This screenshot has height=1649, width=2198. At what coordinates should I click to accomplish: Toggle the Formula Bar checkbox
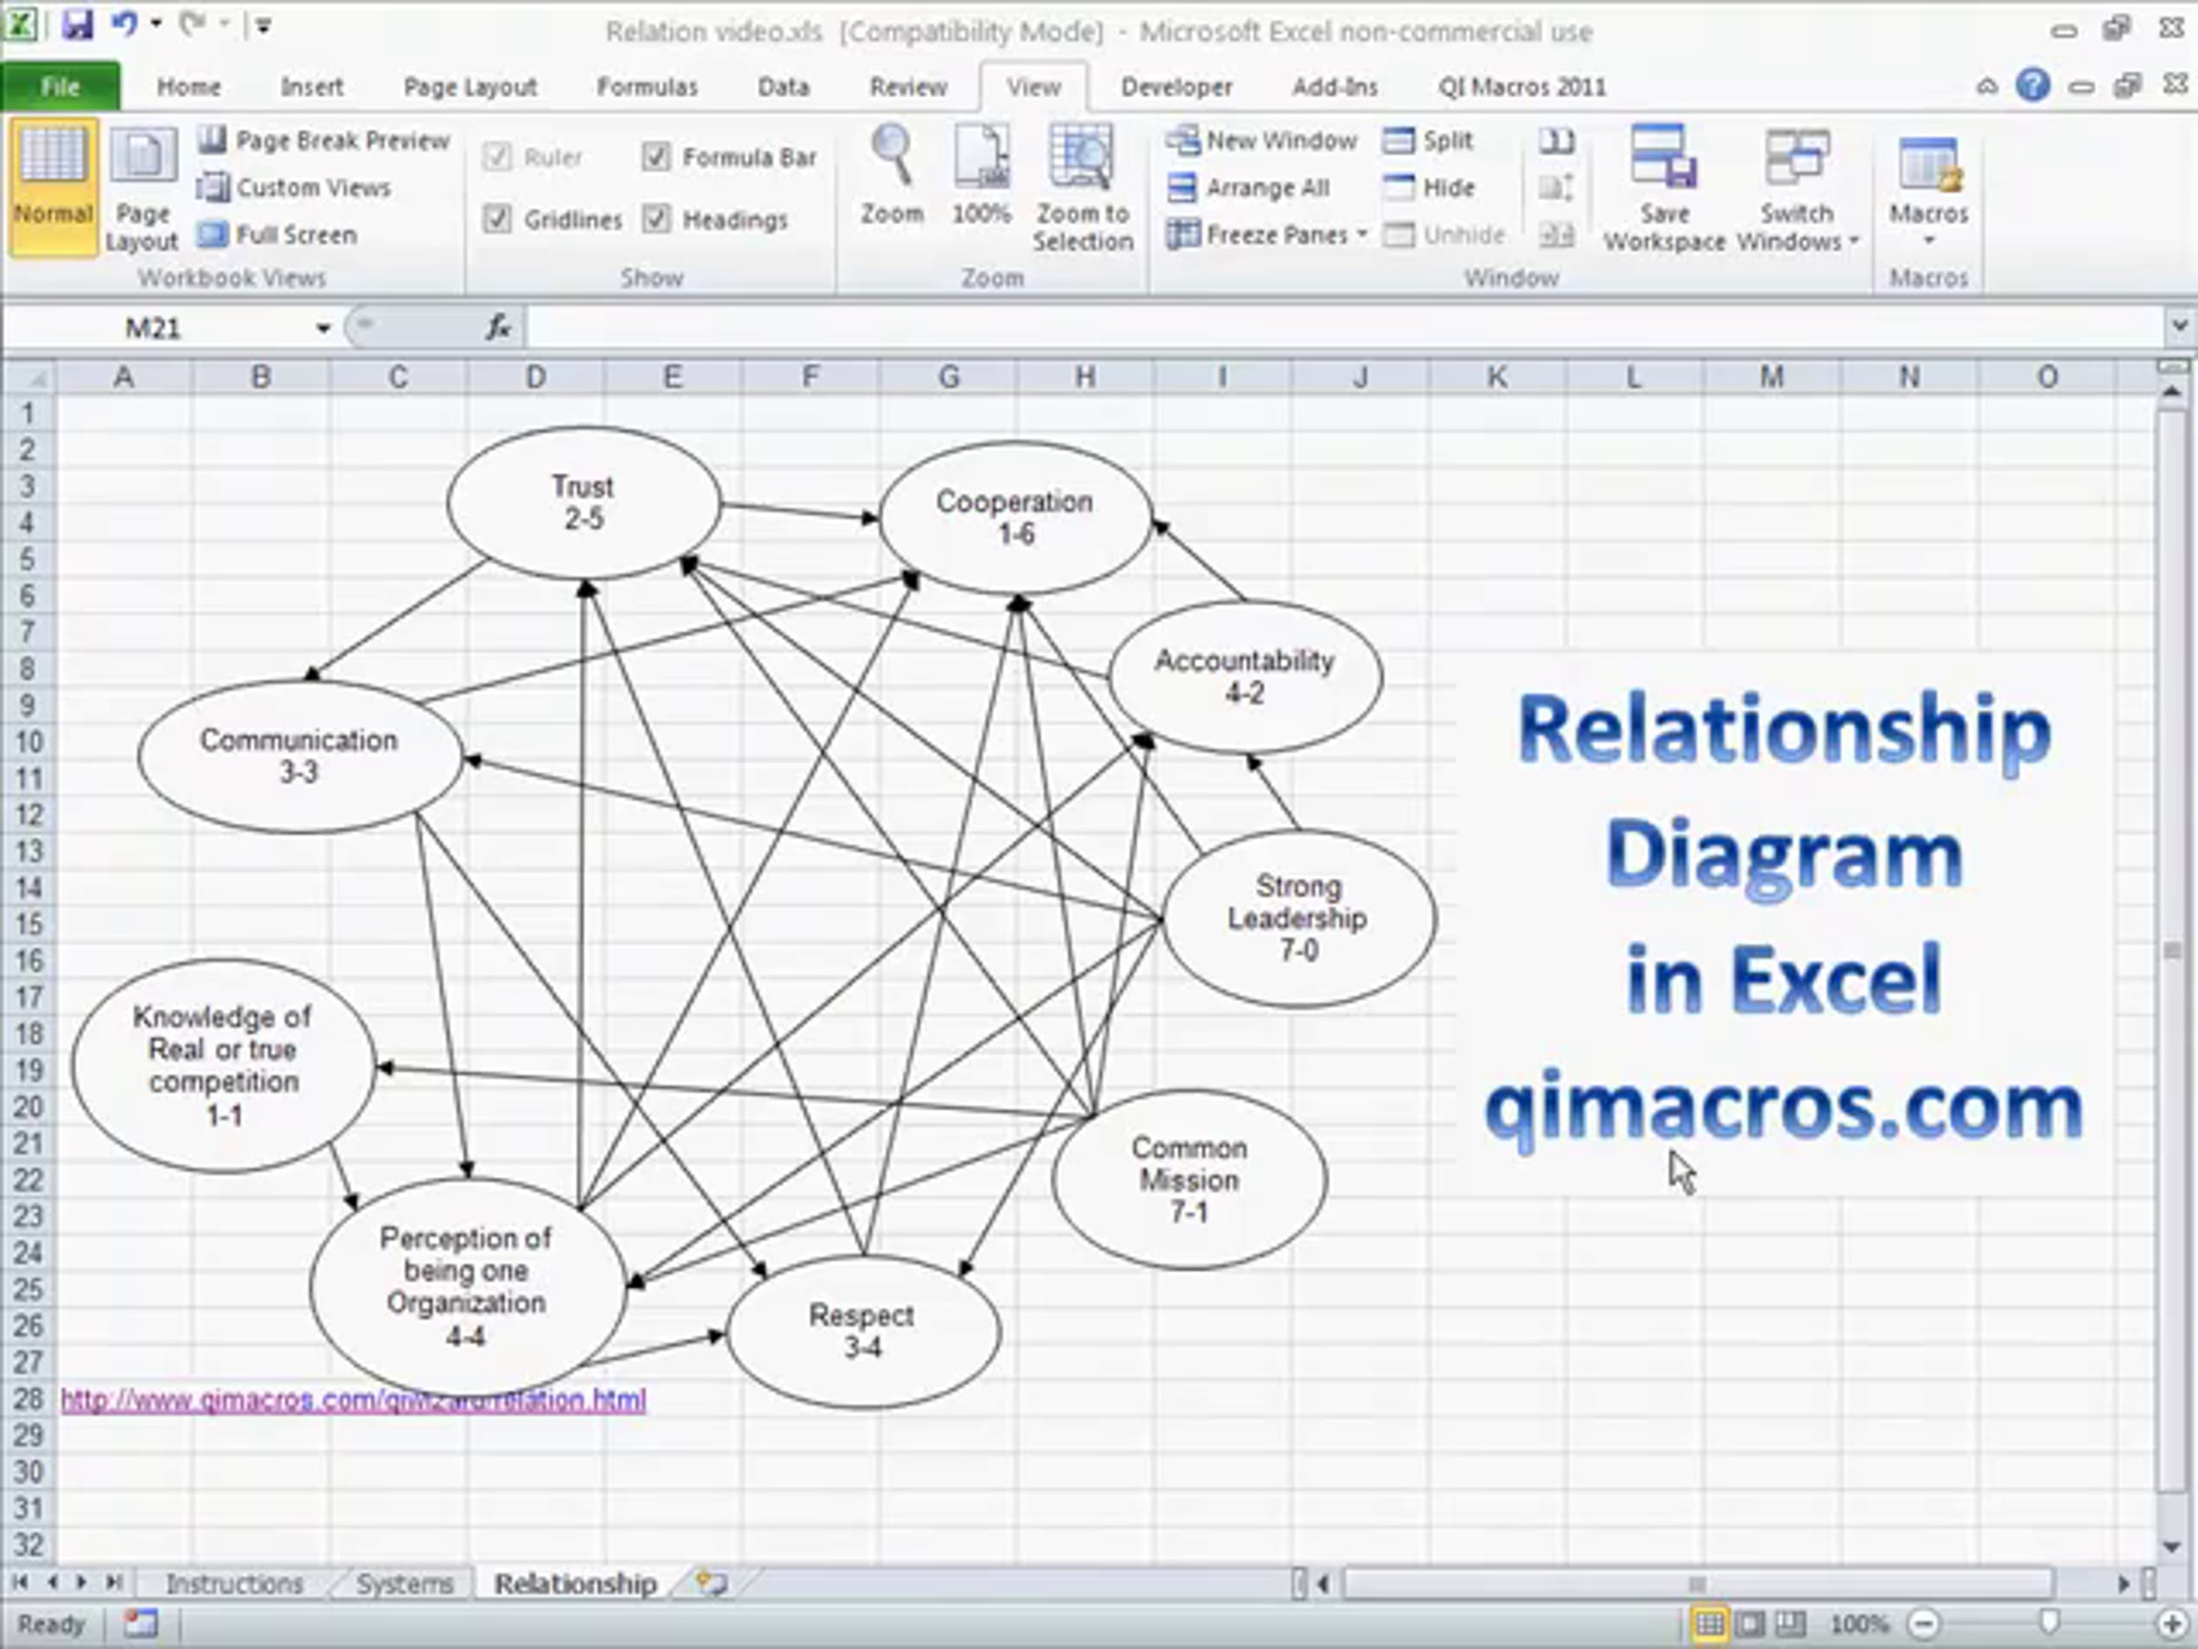point(656,156)
